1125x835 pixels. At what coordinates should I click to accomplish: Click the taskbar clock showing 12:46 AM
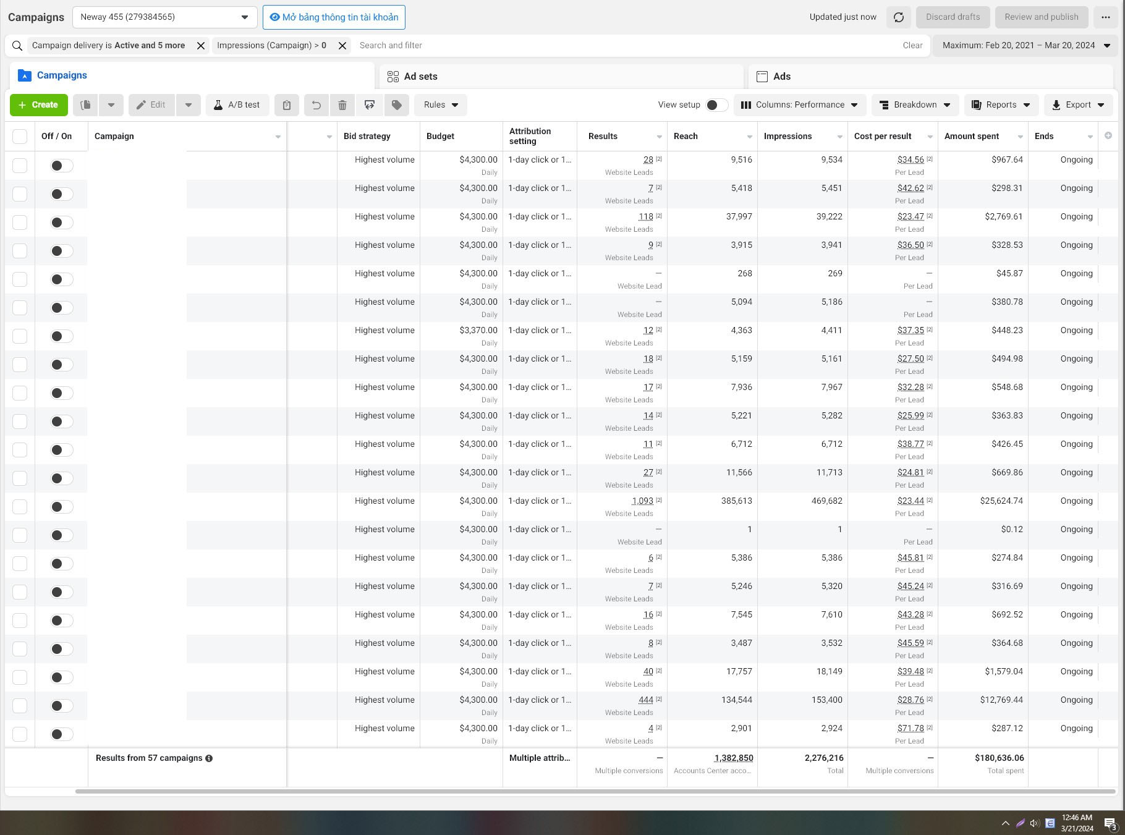[x=1077, y=823]
